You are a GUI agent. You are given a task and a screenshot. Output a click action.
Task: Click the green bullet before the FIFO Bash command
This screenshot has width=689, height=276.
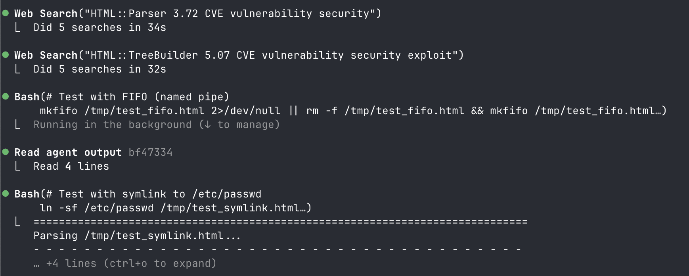point(6,97)
